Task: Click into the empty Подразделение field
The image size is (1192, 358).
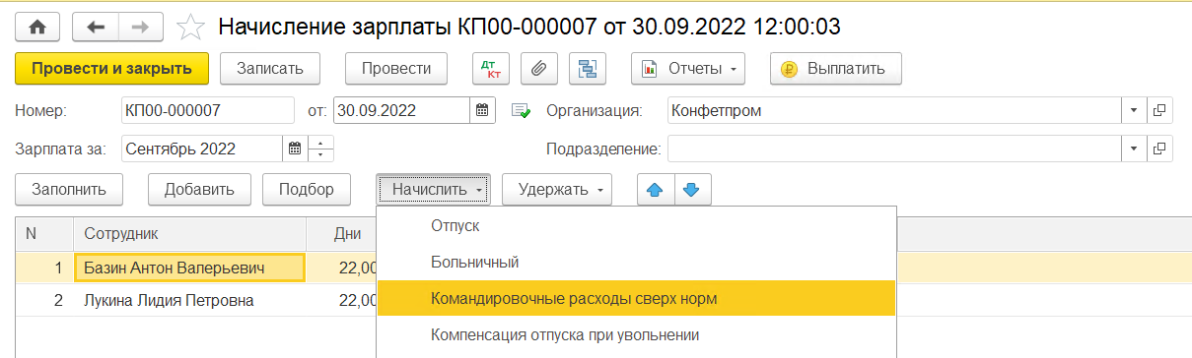Action: point(894,149)
